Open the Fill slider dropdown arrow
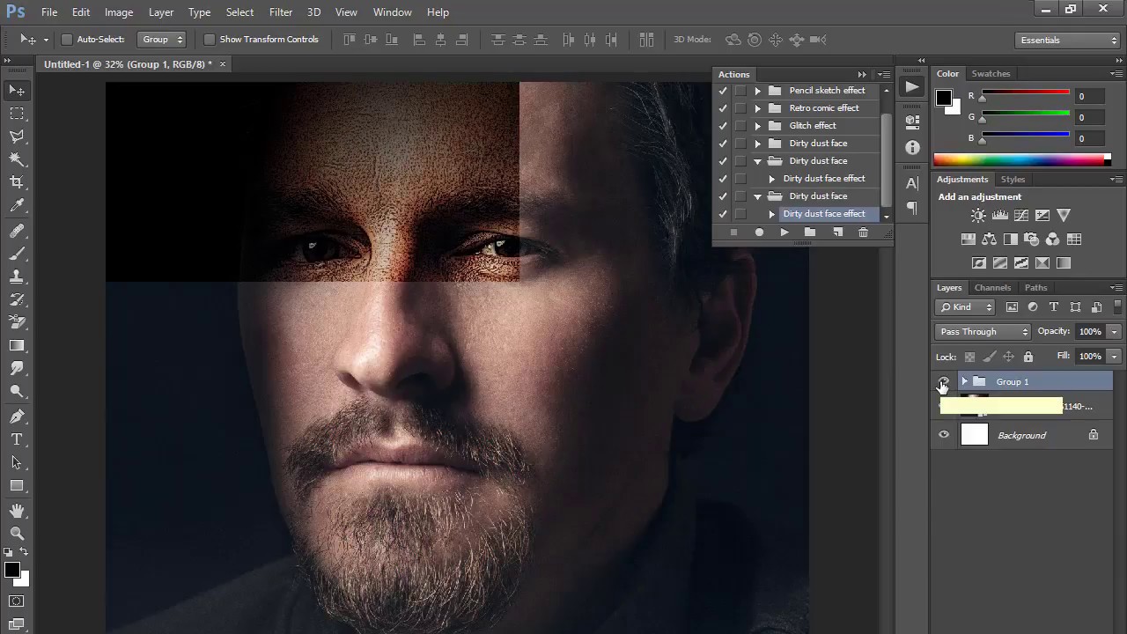Screen dimensions: 1127x634 pos(1115,357)
